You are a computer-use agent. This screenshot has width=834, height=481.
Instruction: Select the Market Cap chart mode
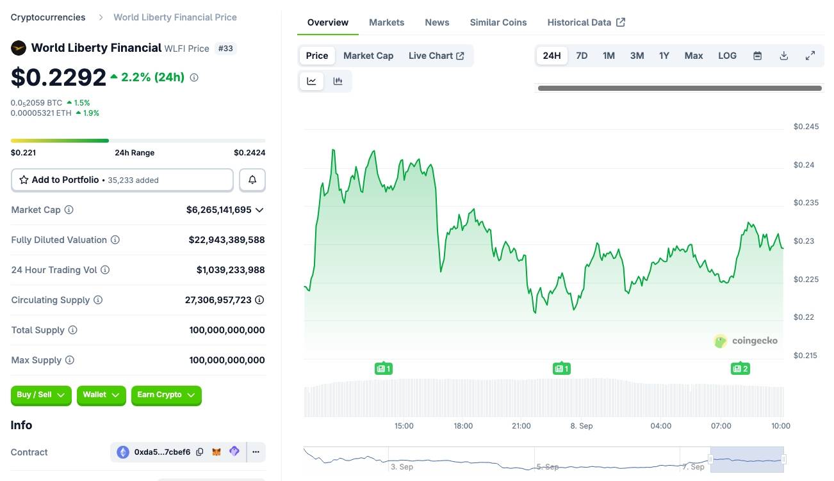point(368,56)
